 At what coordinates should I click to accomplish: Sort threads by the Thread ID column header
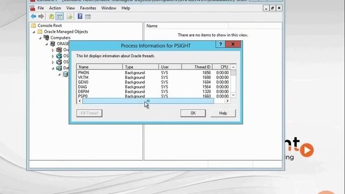coord(197,67)
